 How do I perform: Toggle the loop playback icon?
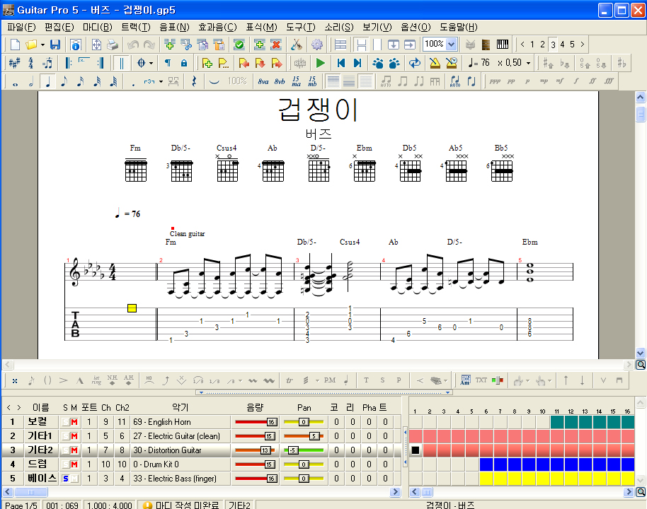click(415, 63)
